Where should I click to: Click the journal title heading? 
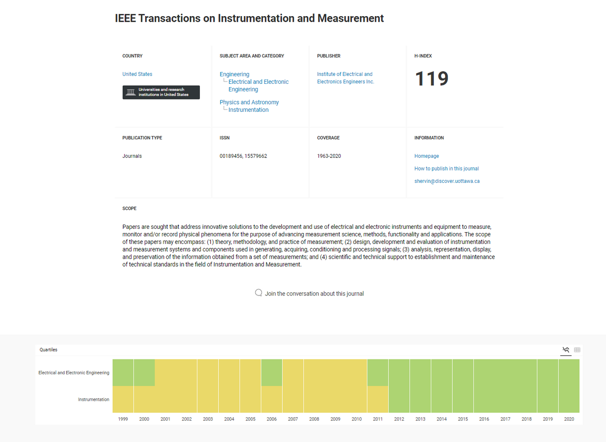(249, 18)
